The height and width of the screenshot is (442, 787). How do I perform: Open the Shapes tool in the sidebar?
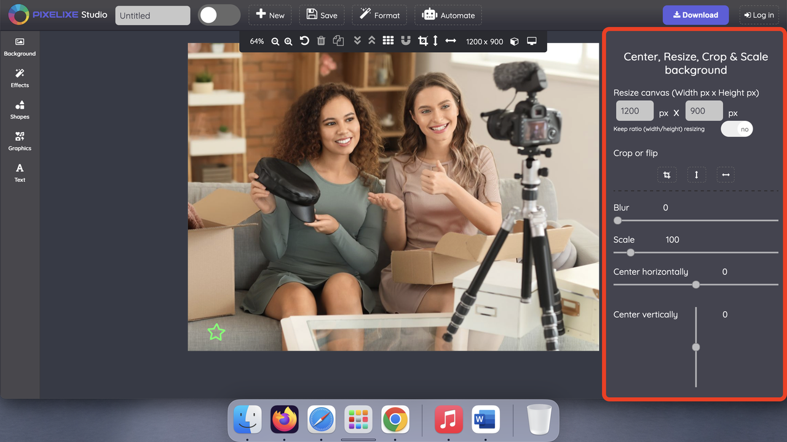pos(20,110)
